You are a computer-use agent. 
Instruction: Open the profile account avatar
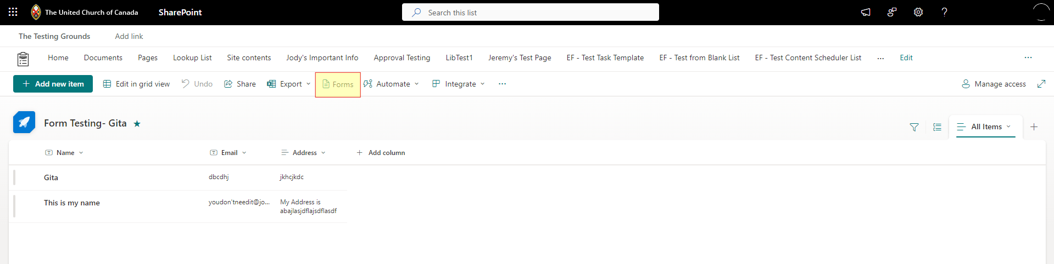1041,12
